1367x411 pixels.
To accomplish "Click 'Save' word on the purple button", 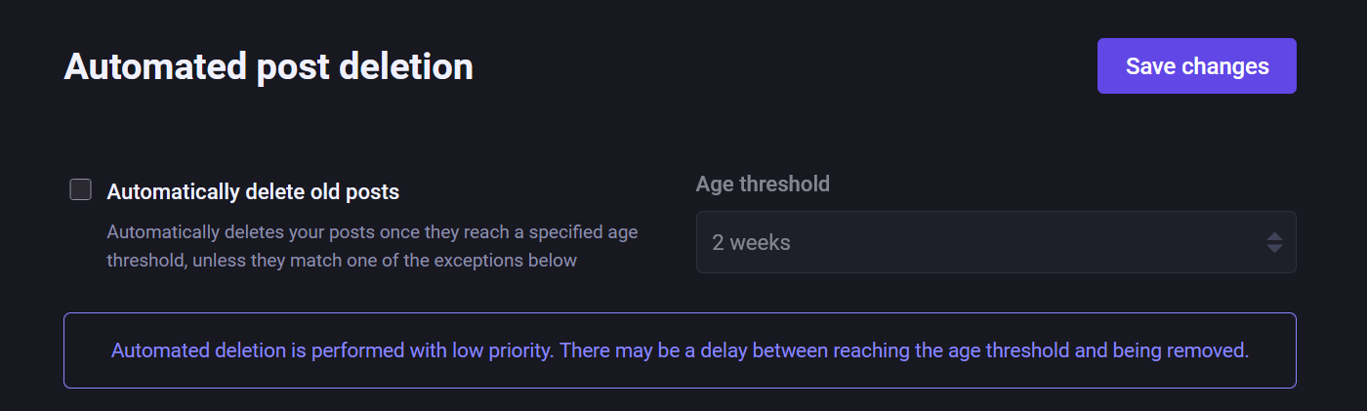I will point(1150,66).
